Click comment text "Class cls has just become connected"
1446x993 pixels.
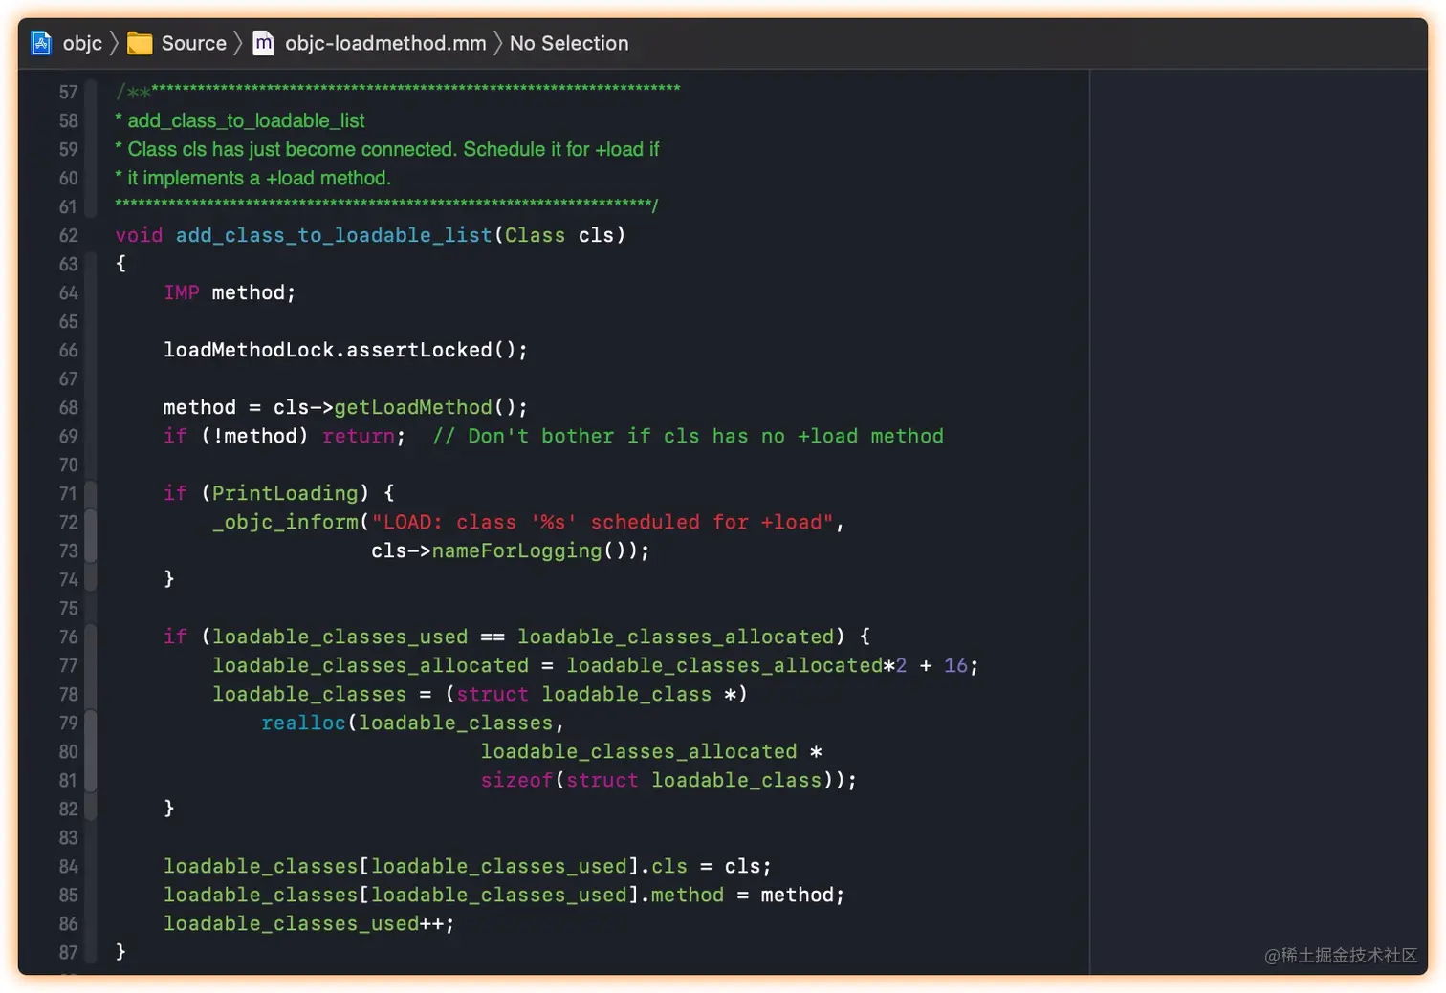click(292, 149)
